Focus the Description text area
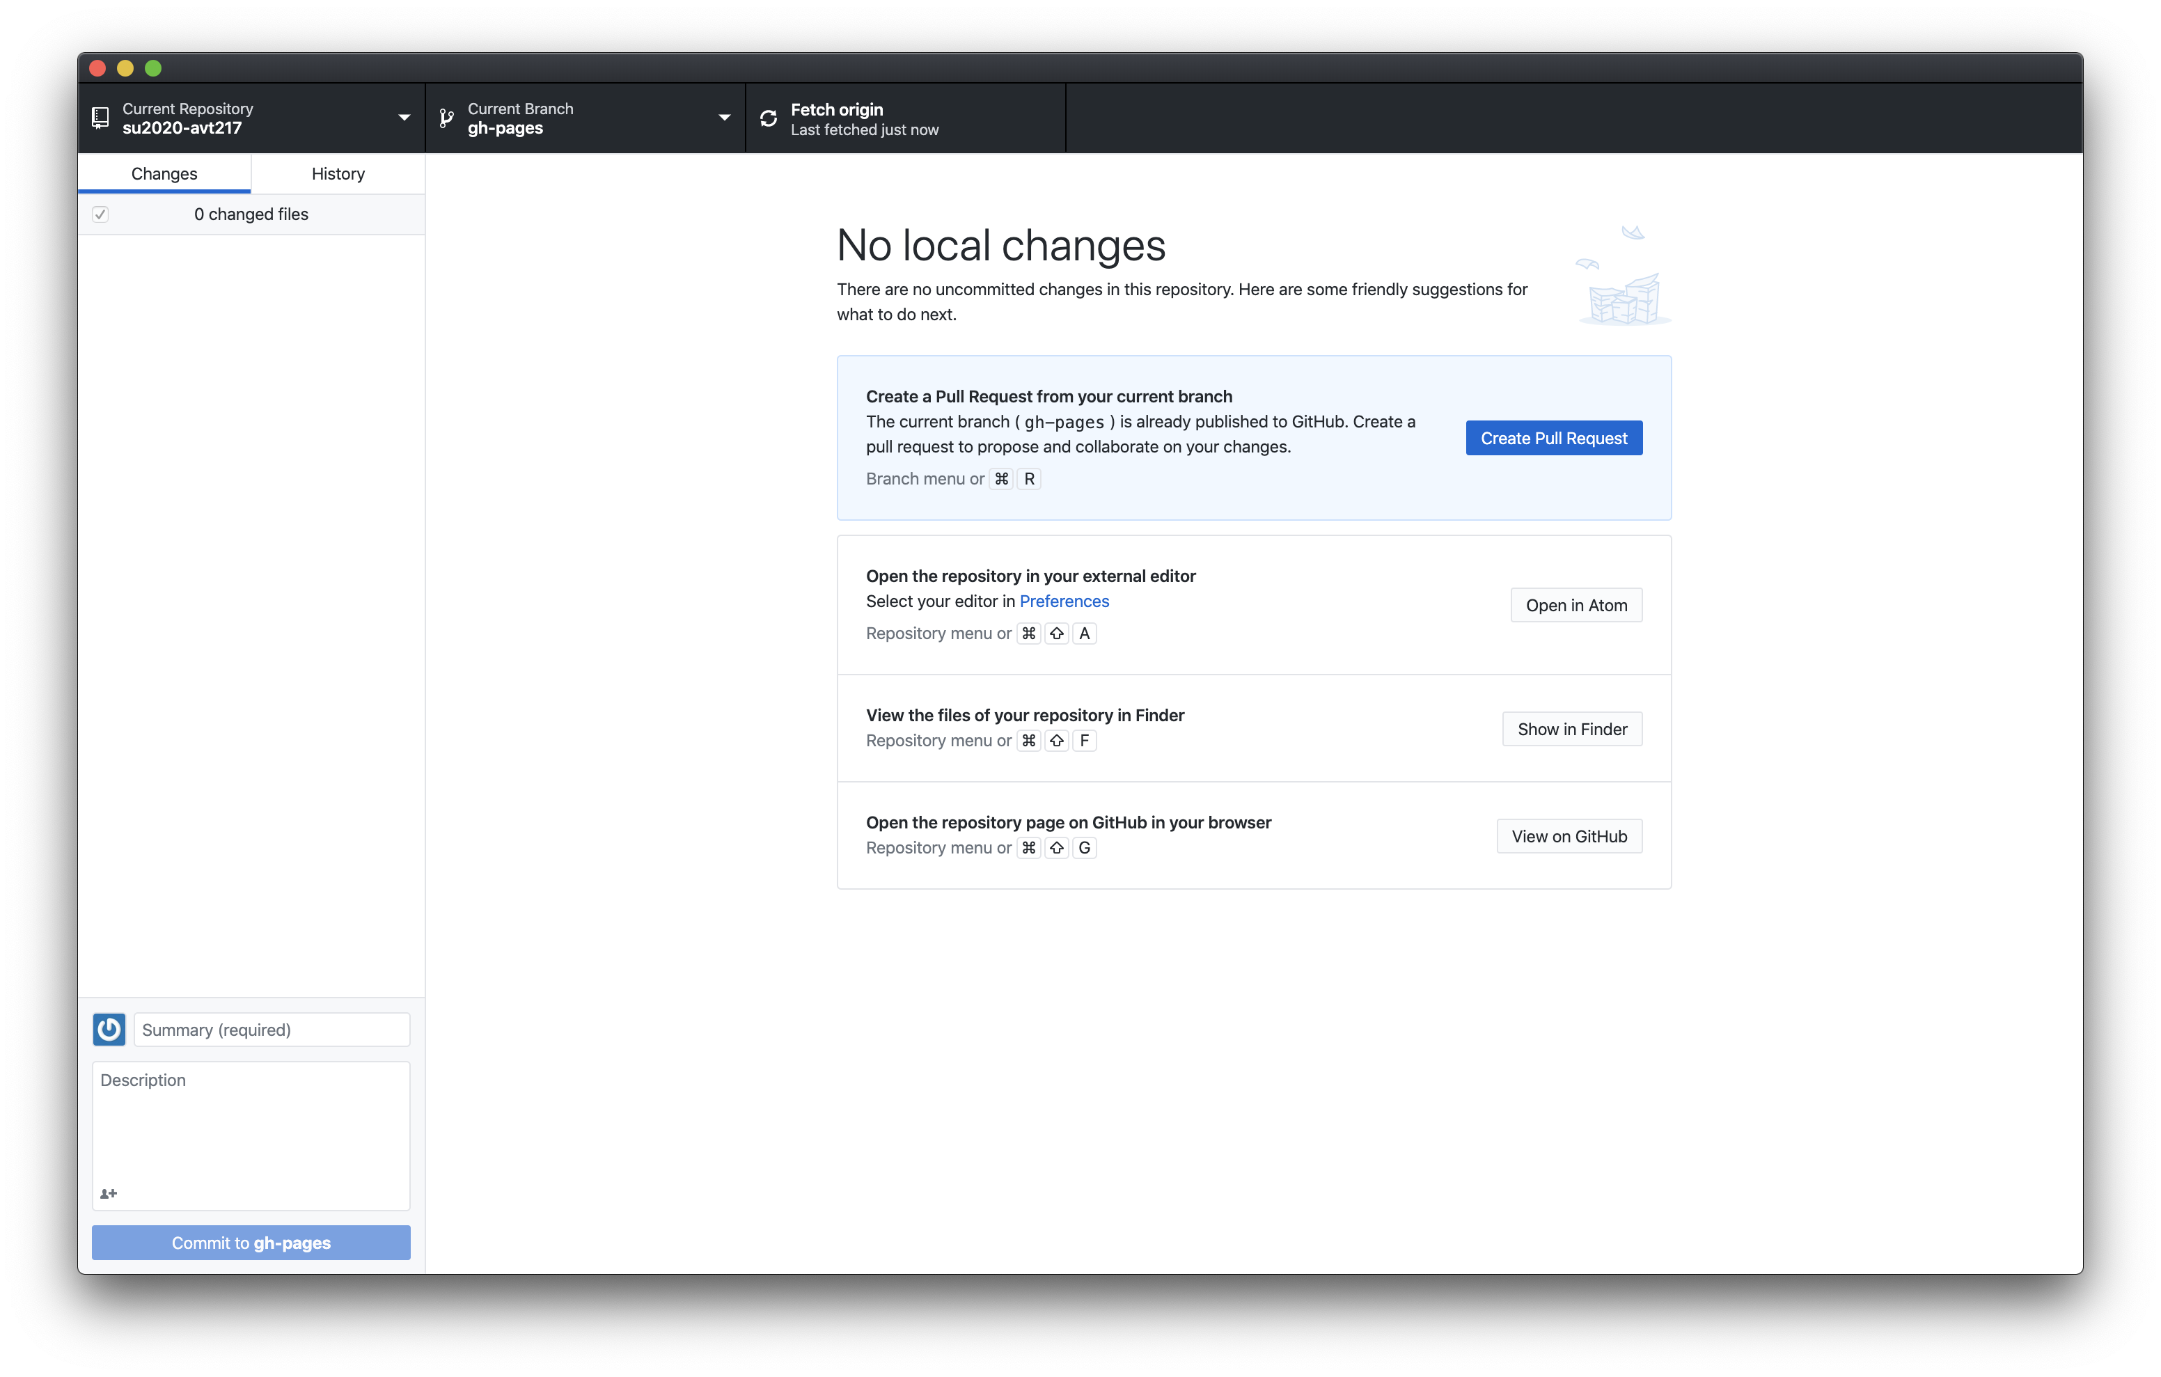 click(x=251, y=1135)
